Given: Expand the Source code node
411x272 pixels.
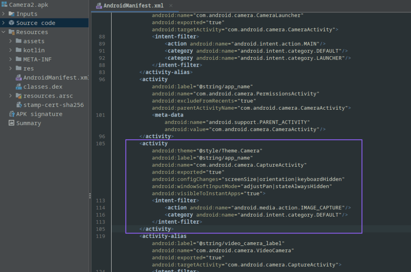Looking at the screenshot, I should click(x=4, y=23).
